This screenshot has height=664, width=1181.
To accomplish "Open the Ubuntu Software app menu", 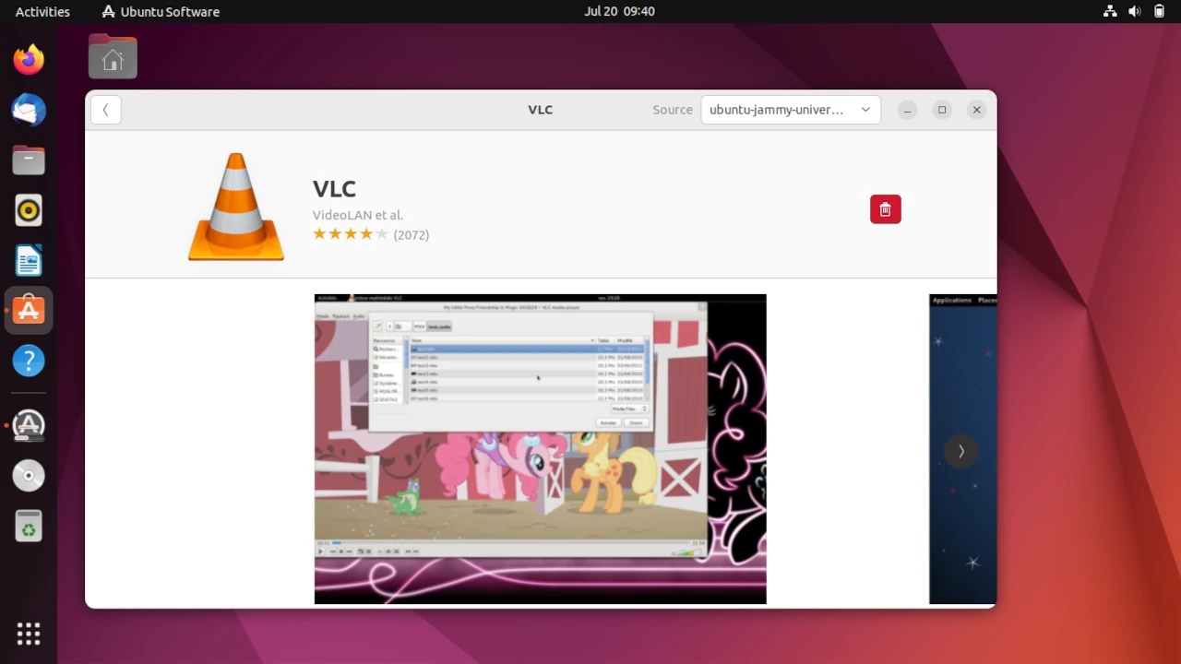I will coord(161,11).
